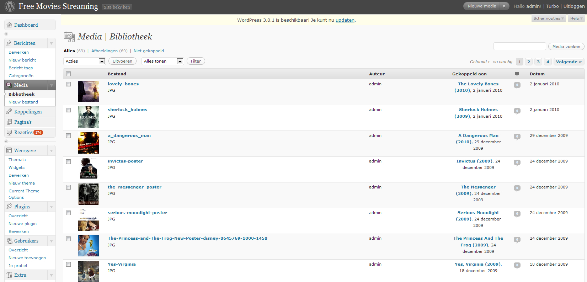This screenshot has width=587, height=282.
Task: Click comment count bubble for sherlock_holmes
Action: pos(517,111)
